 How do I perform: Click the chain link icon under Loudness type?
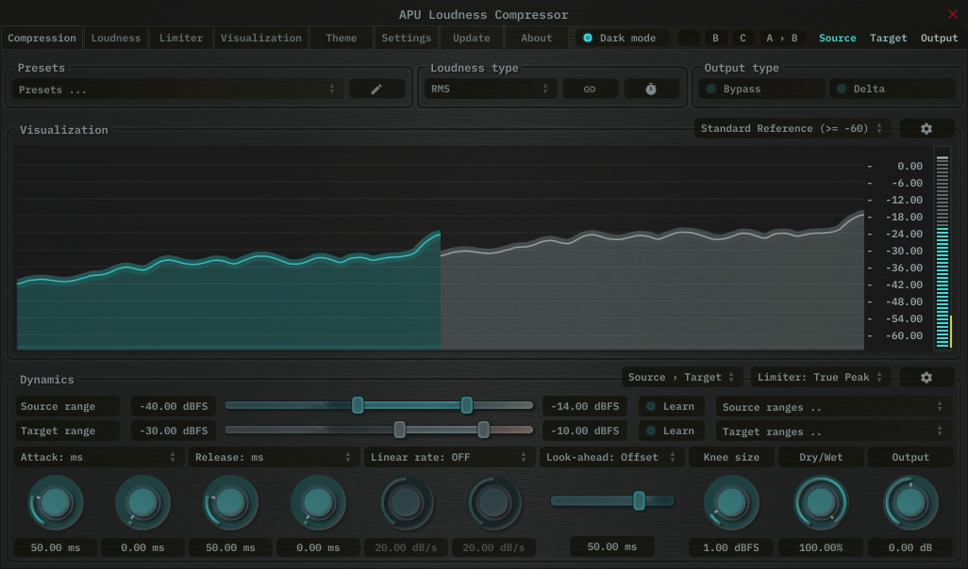click(590, 89)
